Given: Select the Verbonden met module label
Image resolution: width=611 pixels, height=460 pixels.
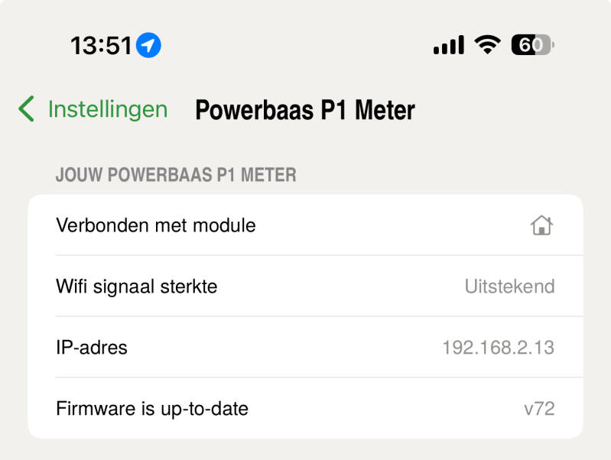Looking at the screenshot, I should click(156, 225).
